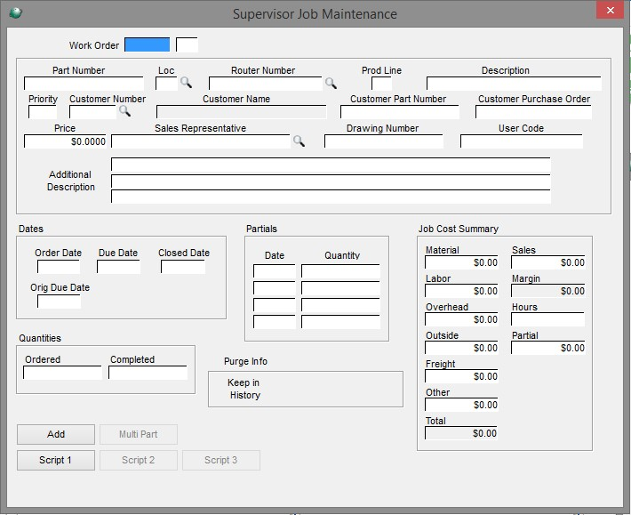Select the Priority field
The image size is (631, 515).
click(x=43, y=112)
